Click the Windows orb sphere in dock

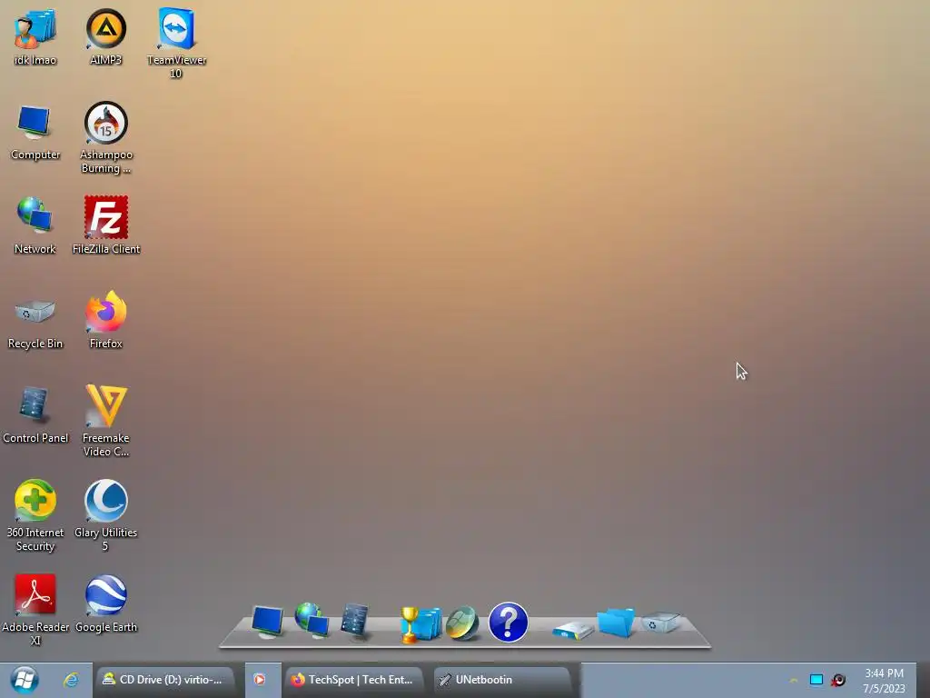coord(462,623)
